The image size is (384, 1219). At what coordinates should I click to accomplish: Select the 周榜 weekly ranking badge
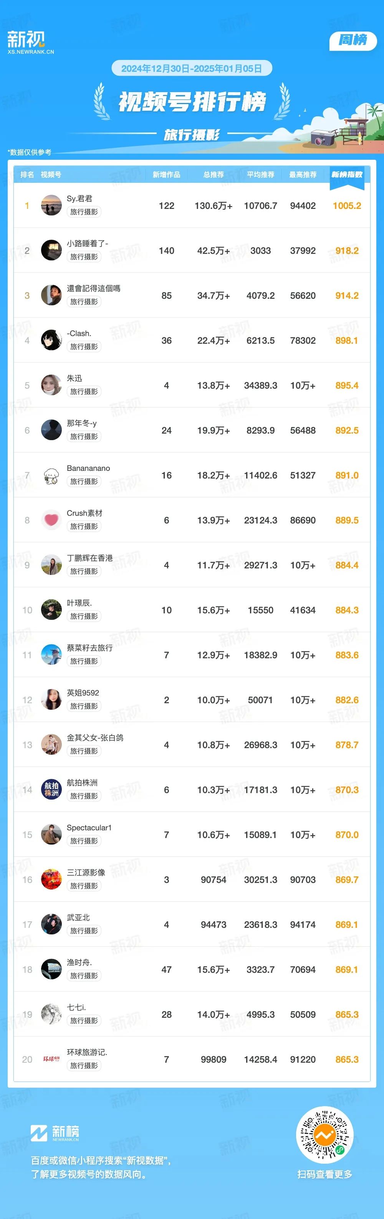[353, 40]
